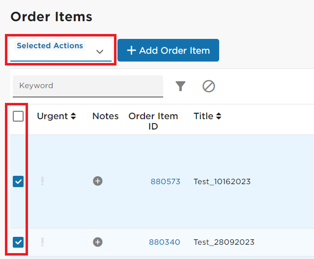Click the plus icon in Add Order Item
314x259 pixels.
tap(131, 50)
